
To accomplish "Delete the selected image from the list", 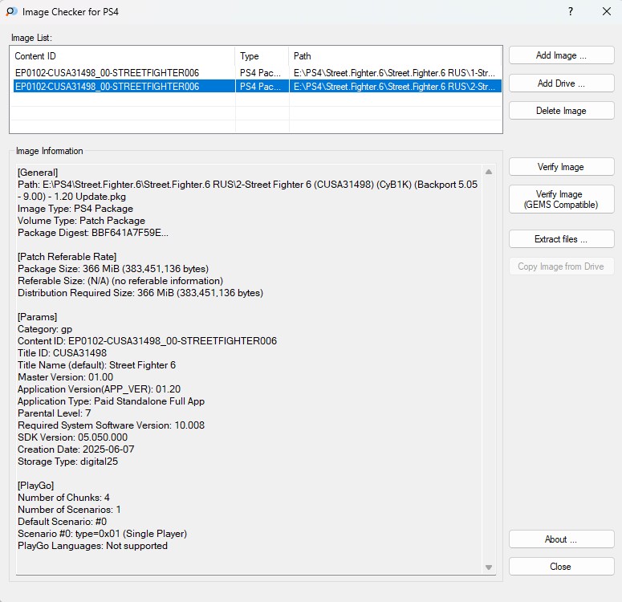I will [561, 110].
